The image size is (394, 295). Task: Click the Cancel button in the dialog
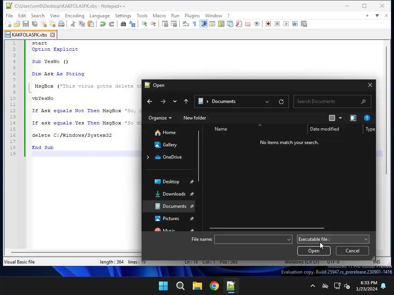352,251
